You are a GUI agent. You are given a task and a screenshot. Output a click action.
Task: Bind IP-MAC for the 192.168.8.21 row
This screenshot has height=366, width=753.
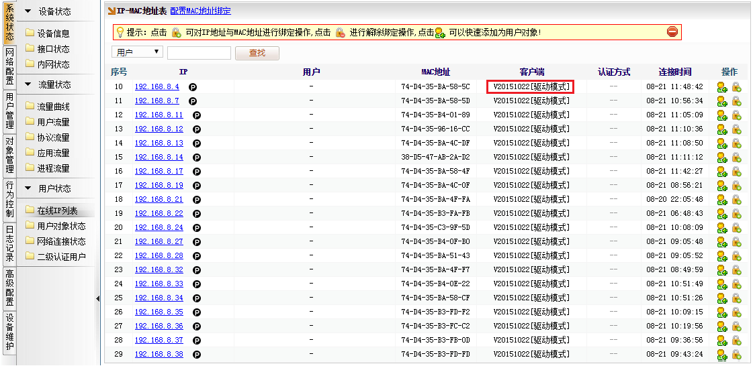click(x=736, y=199)
